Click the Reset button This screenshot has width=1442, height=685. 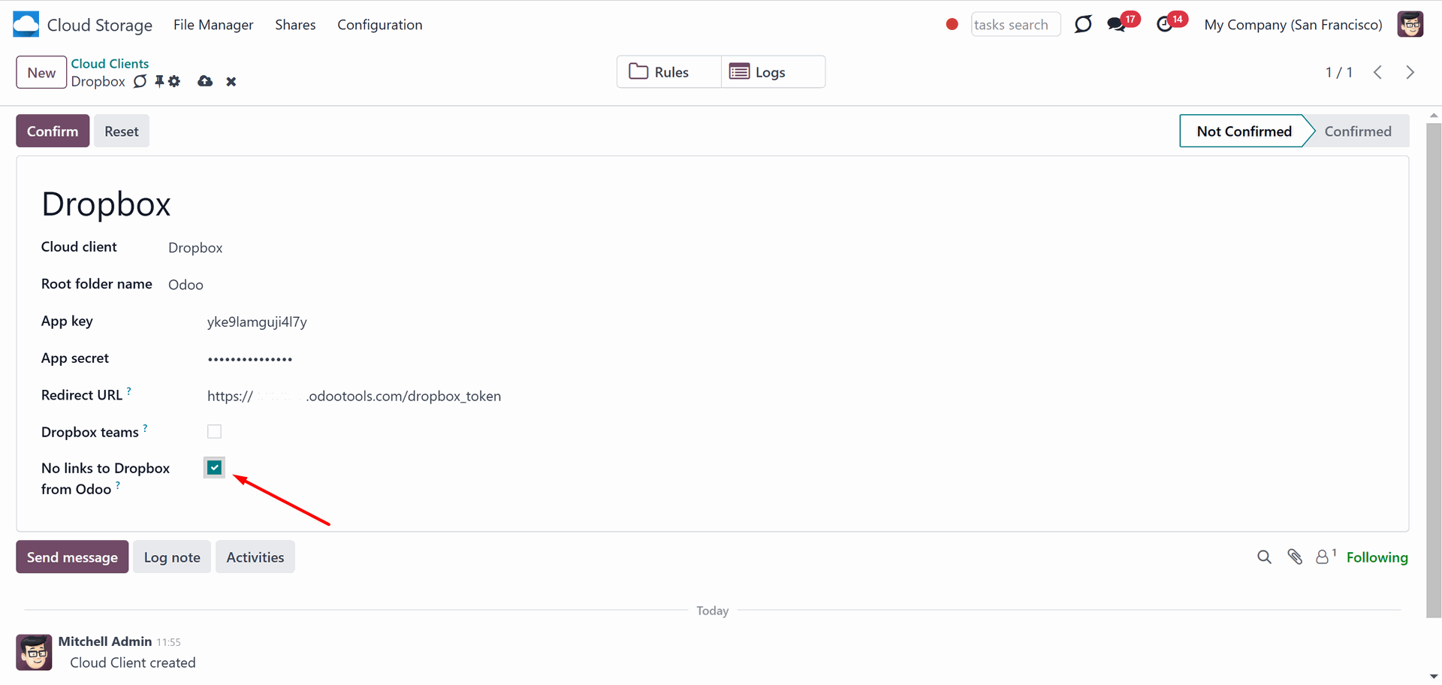click(x=122, y=131)
